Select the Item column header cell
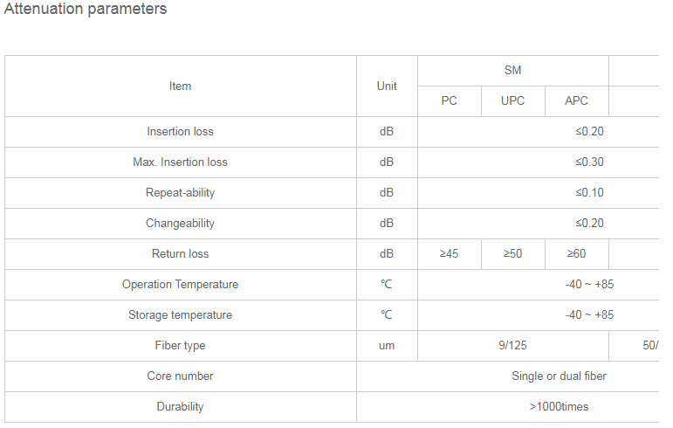Viewport: 673px width, 428px height. click(x=181, y=86)
